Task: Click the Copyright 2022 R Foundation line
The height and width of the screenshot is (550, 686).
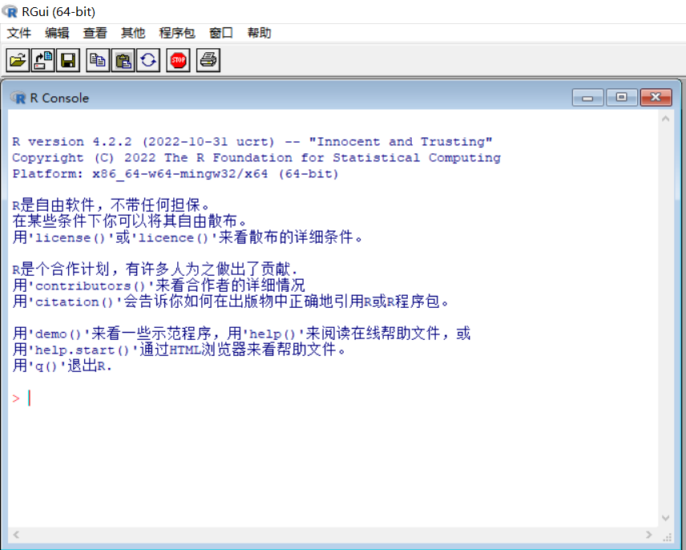Action: [x=256, y=157]
